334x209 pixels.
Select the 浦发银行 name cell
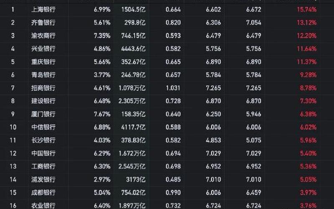click(43, 180)
